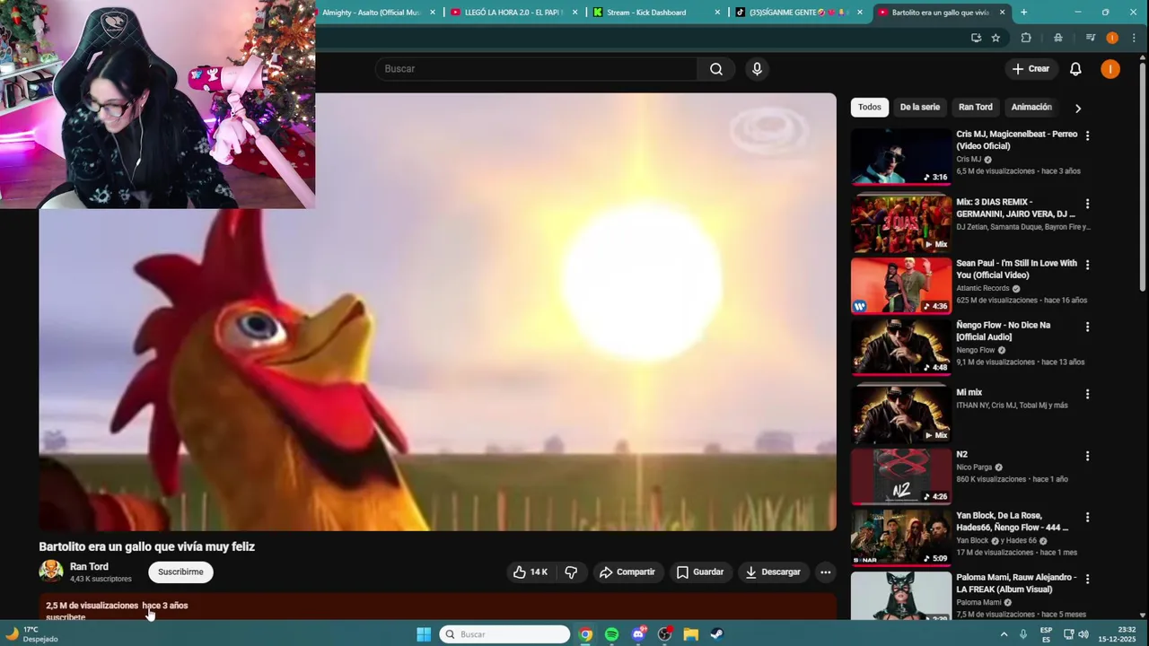Open Chrome three-dot menu
The width and height of the screenshot is (1149, 646).
point(1133,38)
